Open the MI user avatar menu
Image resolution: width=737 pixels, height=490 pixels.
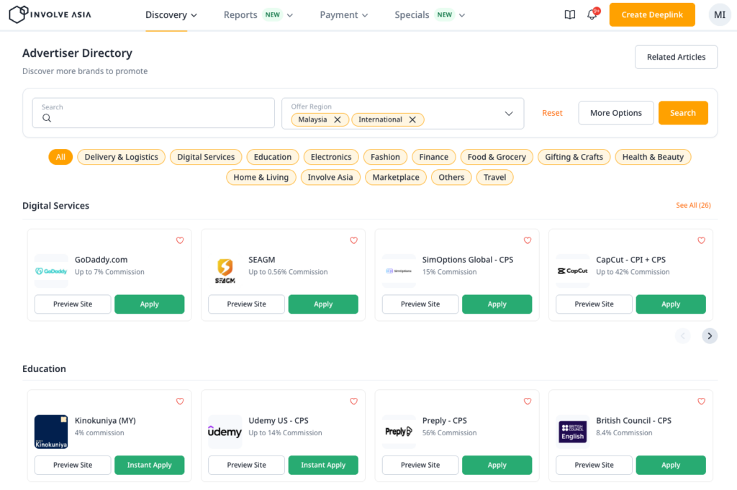[x=720, y=14]
